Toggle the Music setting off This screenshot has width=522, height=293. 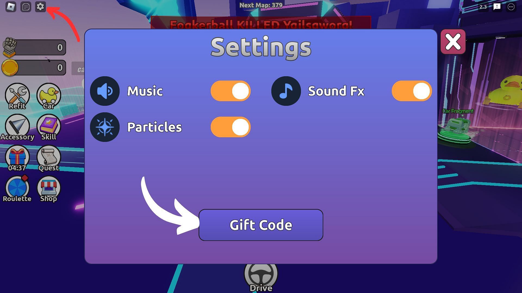point(231,91)
